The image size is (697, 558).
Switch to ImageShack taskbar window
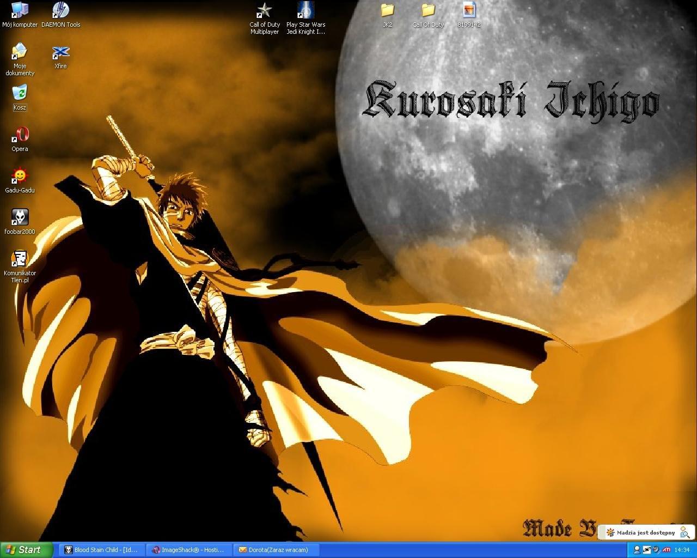coord(188,550)
